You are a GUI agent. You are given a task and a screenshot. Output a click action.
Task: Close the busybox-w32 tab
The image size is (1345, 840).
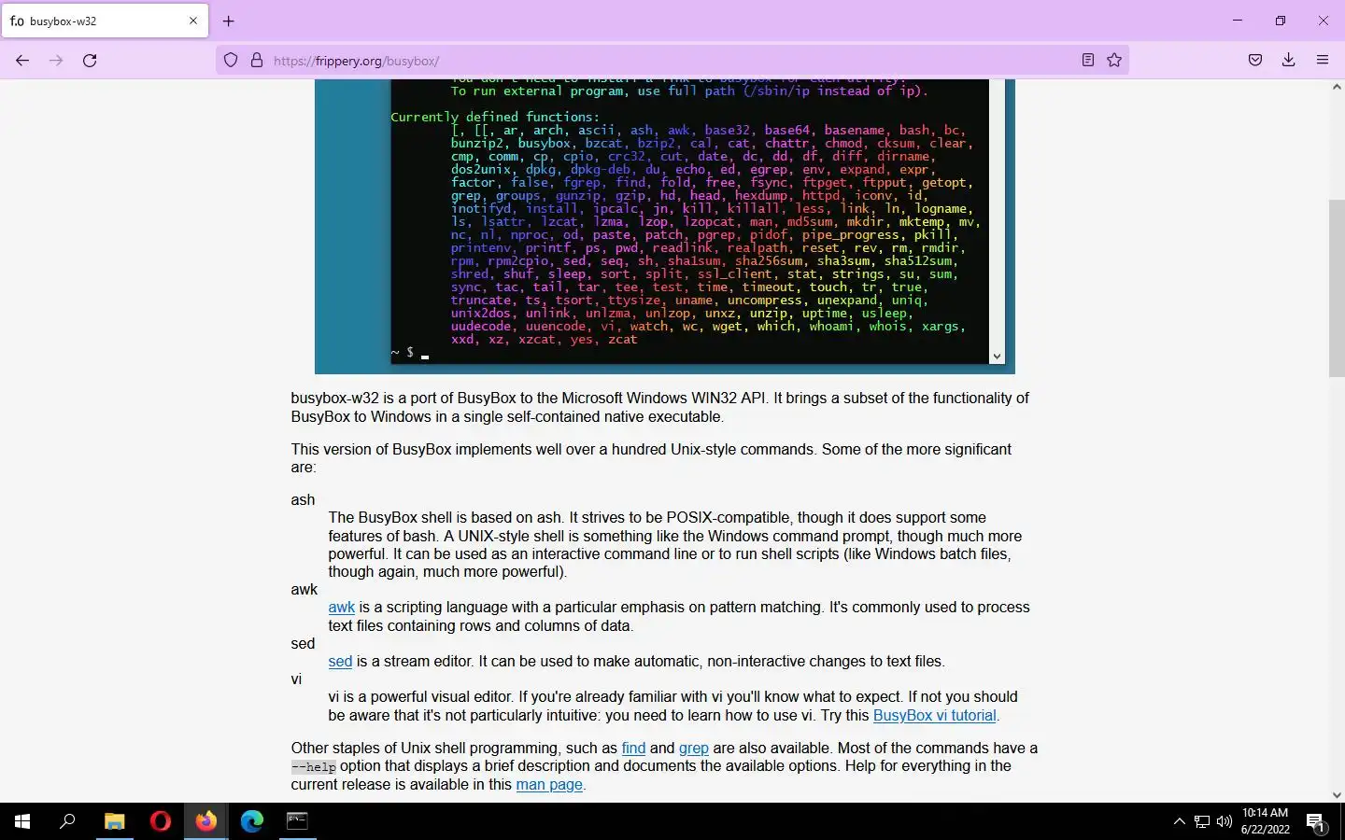pyautogui.click(x=193, y=21)
